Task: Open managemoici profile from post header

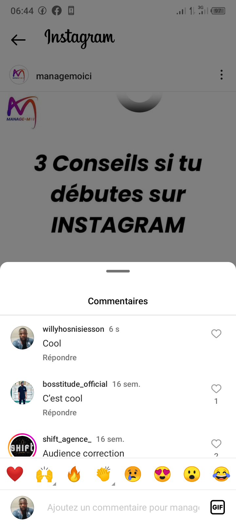Action: 64,76
